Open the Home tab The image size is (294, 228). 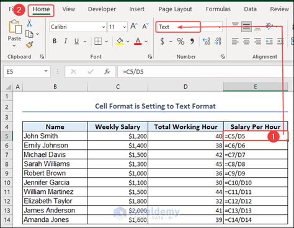point(41,9)
